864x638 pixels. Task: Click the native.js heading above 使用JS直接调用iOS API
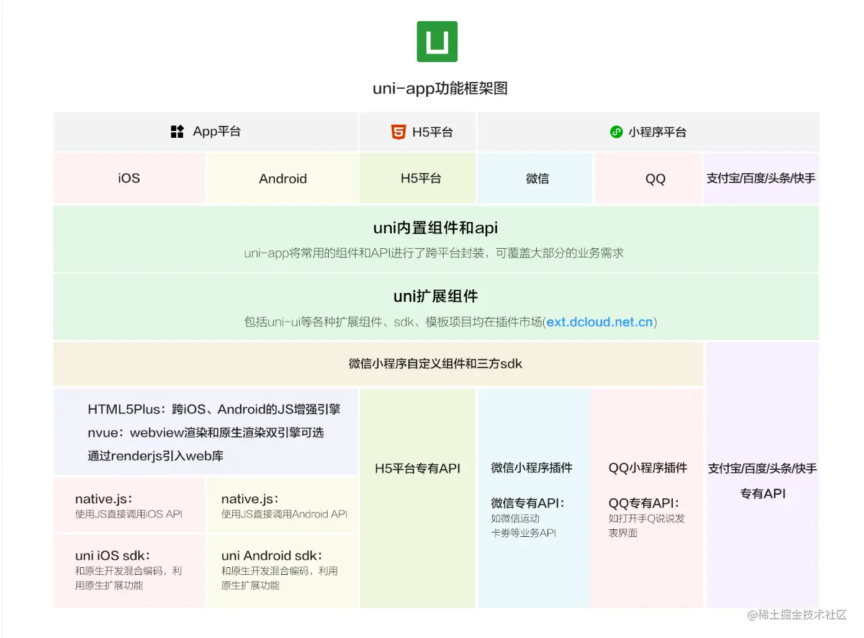click(104, 499)
